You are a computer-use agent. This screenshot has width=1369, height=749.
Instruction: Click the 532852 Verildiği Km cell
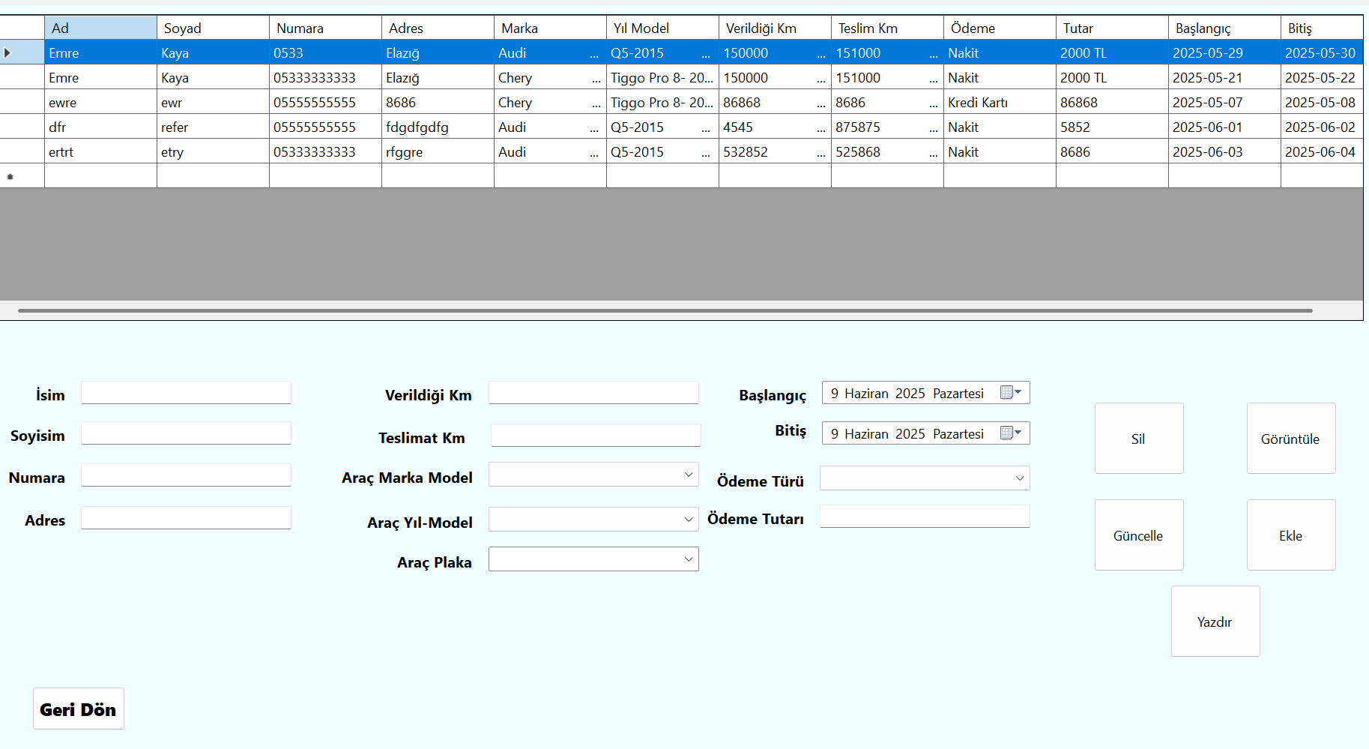(776, 151)
